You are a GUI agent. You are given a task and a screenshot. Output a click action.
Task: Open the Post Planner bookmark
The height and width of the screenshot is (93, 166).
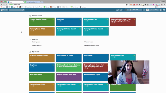[x=74, y=7]
